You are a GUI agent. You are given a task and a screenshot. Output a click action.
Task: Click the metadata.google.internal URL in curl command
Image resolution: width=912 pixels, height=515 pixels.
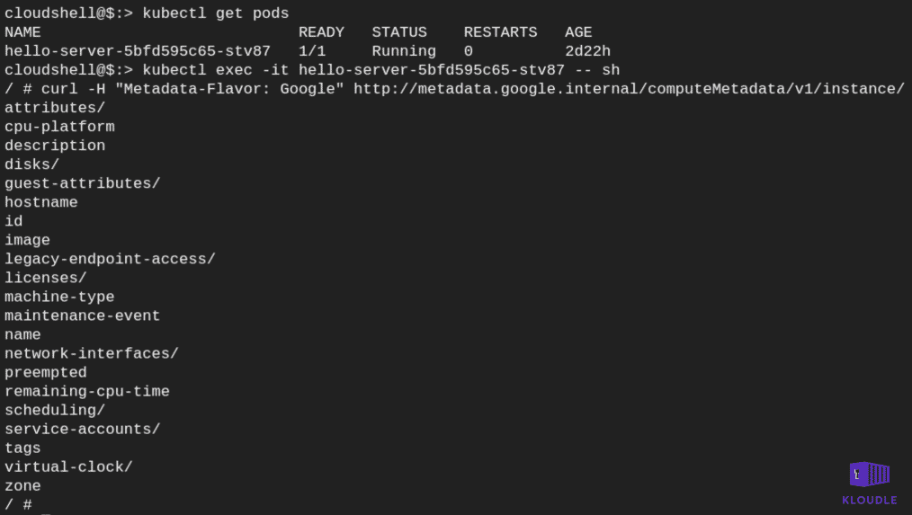[x=629, y=89]
